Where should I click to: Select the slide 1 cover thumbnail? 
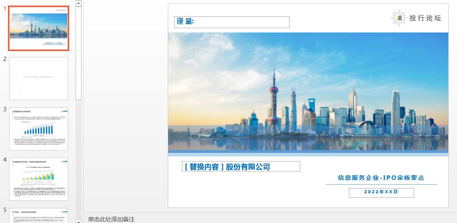38,28
